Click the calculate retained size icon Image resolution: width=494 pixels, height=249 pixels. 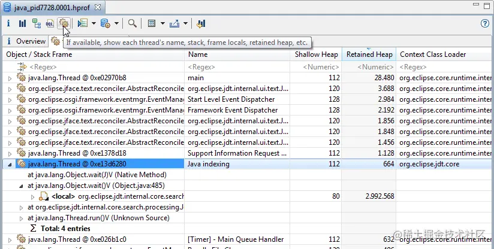click(152, 23)
